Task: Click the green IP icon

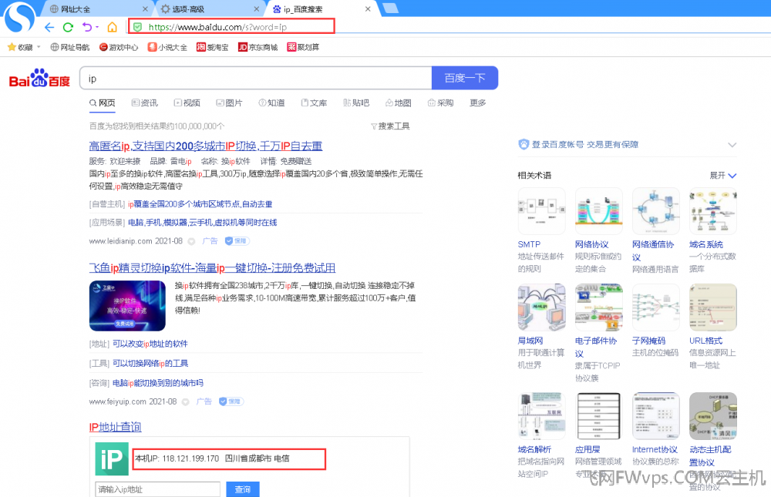Action: pyautogui.click(x=112, y=458)
